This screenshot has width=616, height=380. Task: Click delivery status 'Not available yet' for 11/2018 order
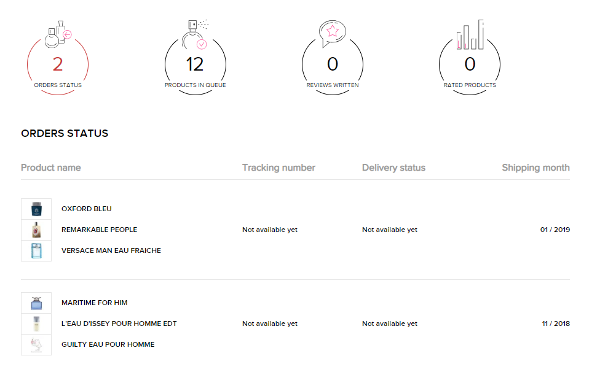coord(390,324)
